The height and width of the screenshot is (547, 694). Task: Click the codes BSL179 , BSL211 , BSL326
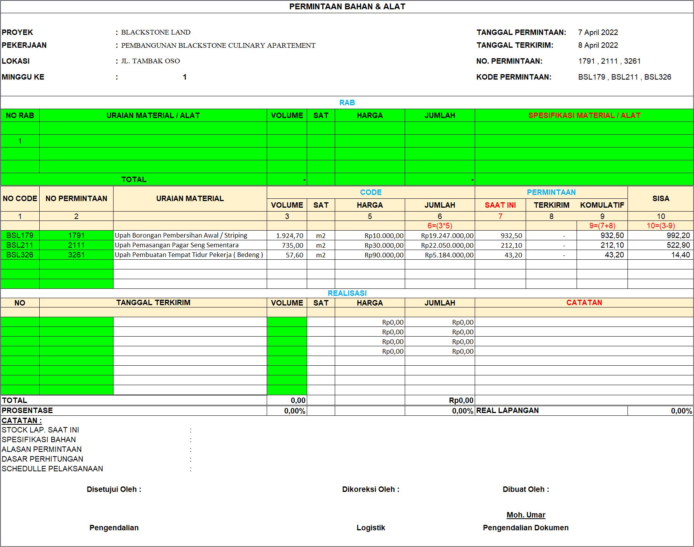pos(624,77)
